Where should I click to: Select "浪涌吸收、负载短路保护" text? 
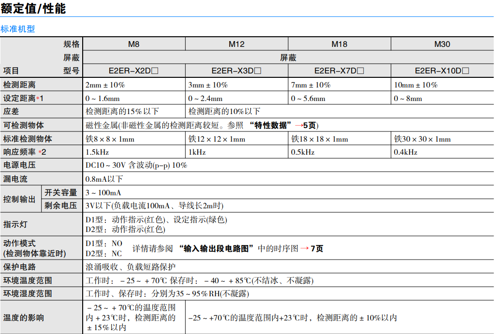coord(131,267)
